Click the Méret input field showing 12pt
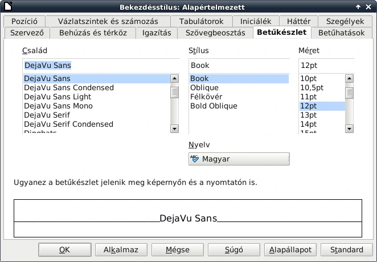 pyautogui.click(x=326, y=66)
